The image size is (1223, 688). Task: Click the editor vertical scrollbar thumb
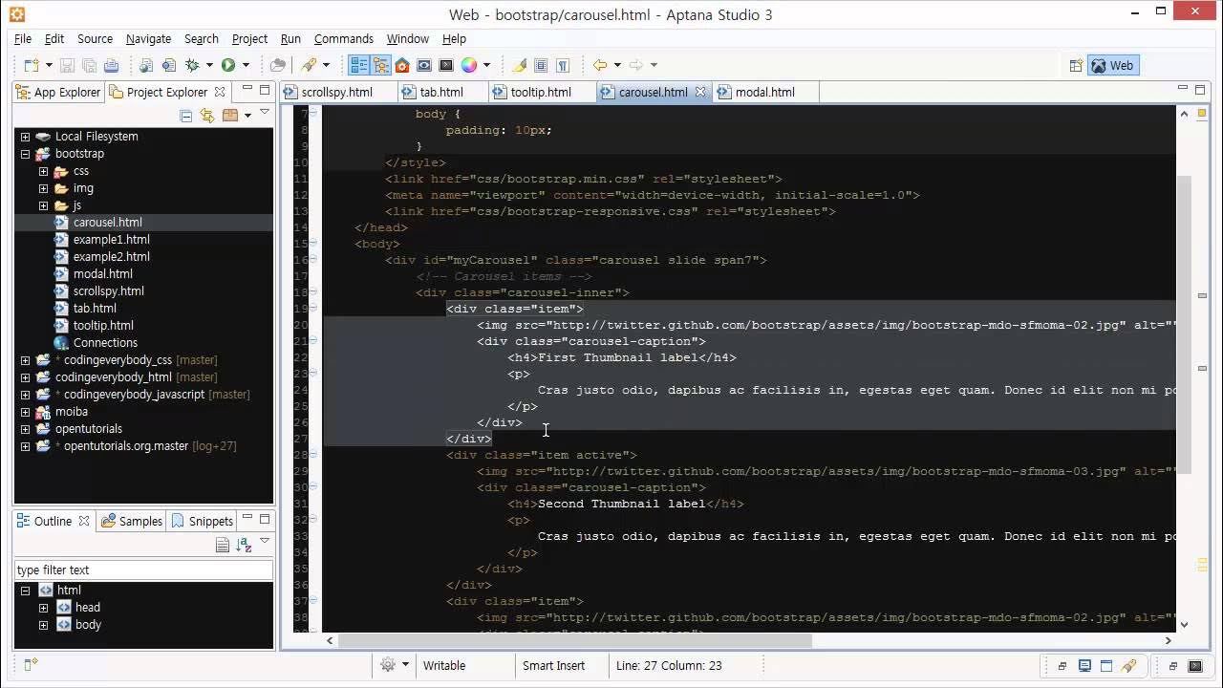coord(1184,325)
